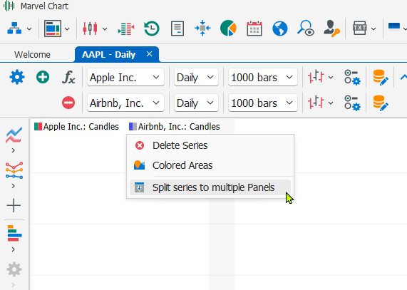The height and width of the screenshot is (290, 407).
Task: Click the bar style icon in Apple row
Action: (x=316, y=77)
